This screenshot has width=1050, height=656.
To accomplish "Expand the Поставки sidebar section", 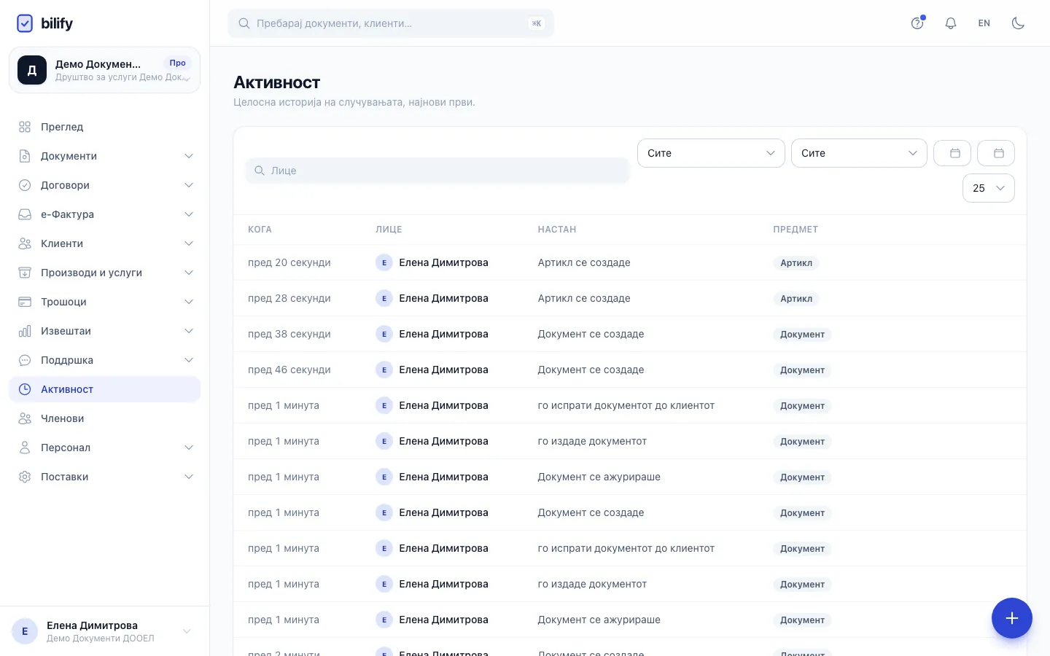I will pos(105,477).
